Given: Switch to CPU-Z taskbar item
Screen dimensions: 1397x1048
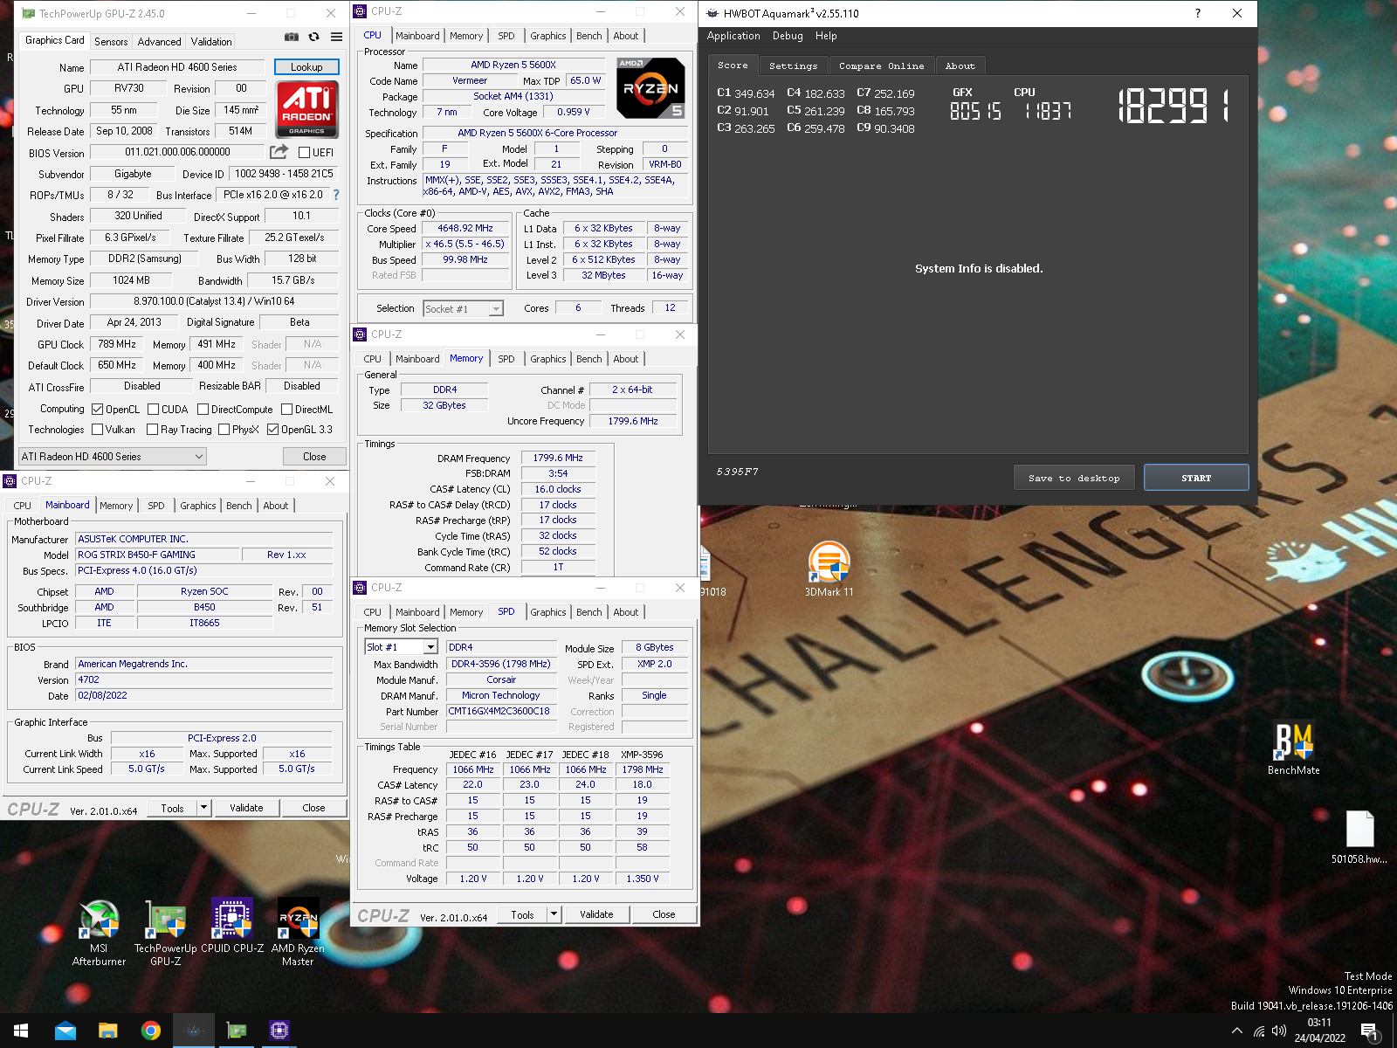Looking at the screenshot, I should coord(279,1031).
